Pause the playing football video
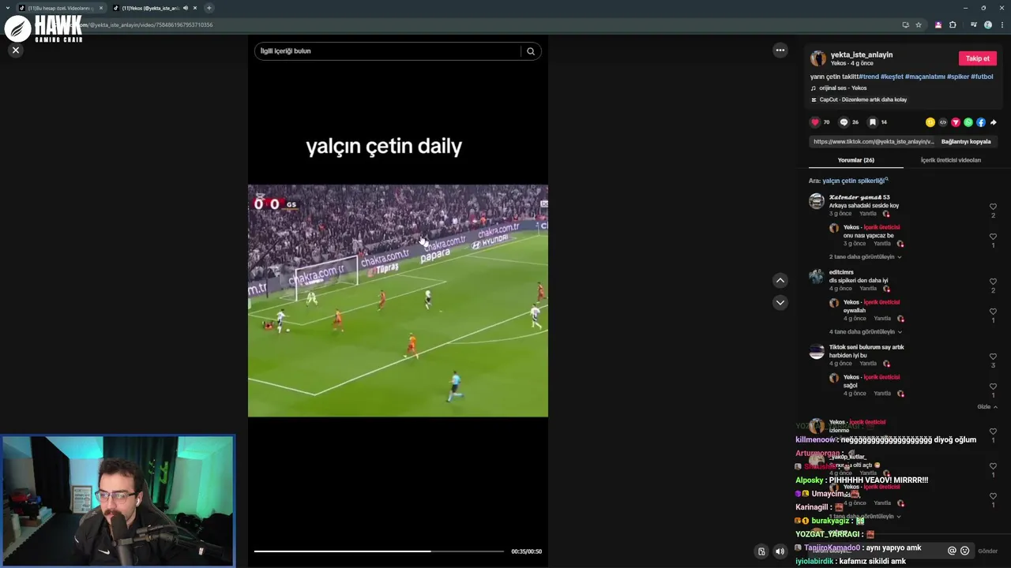 [x=398, y=301]
